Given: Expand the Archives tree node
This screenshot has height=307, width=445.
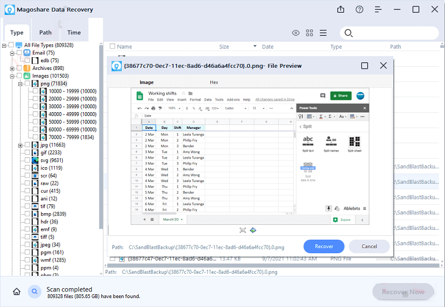Looking at the screenshot, I should point(12,68).
